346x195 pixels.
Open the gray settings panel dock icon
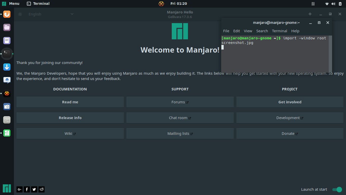tap(7, 120)
